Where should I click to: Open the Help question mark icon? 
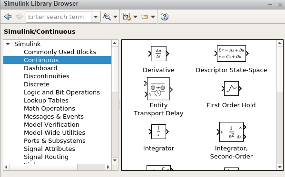pos(165,17)
